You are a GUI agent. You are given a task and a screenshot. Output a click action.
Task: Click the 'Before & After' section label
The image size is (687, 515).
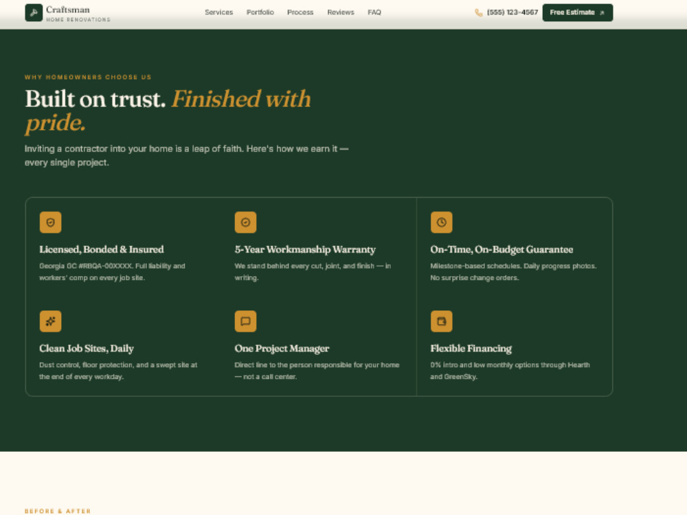click(58, 511)
